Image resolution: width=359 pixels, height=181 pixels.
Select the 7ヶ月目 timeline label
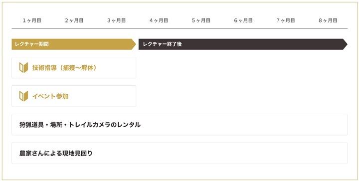(x=286, y=20)
